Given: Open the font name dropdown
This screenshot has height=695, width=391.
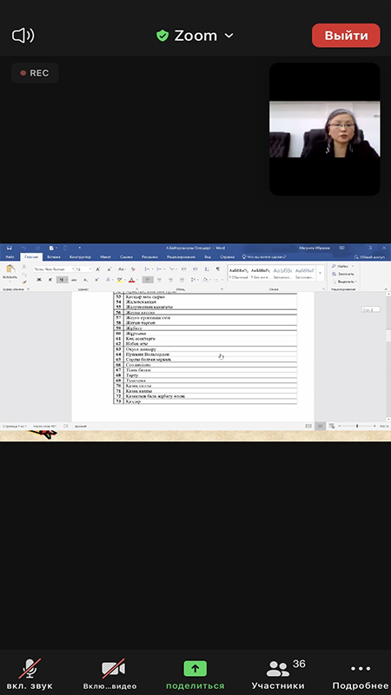Looking at the screenshot, I should coord(54,269).
